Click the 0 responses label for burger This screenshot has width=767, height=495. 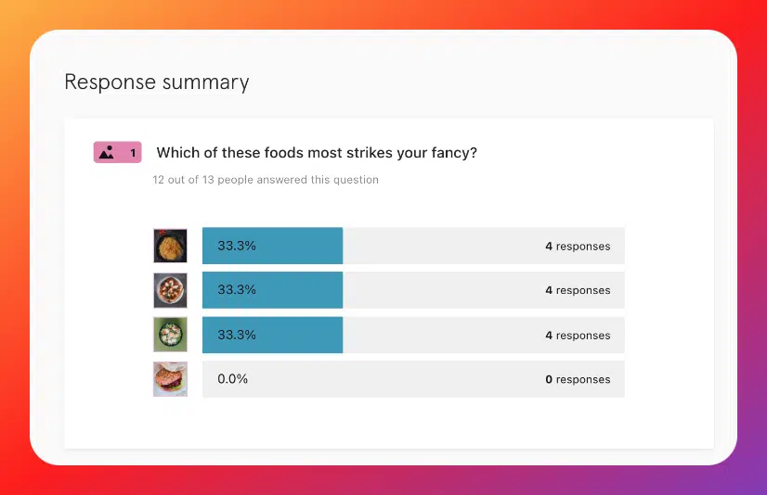(x=578, y=380)
